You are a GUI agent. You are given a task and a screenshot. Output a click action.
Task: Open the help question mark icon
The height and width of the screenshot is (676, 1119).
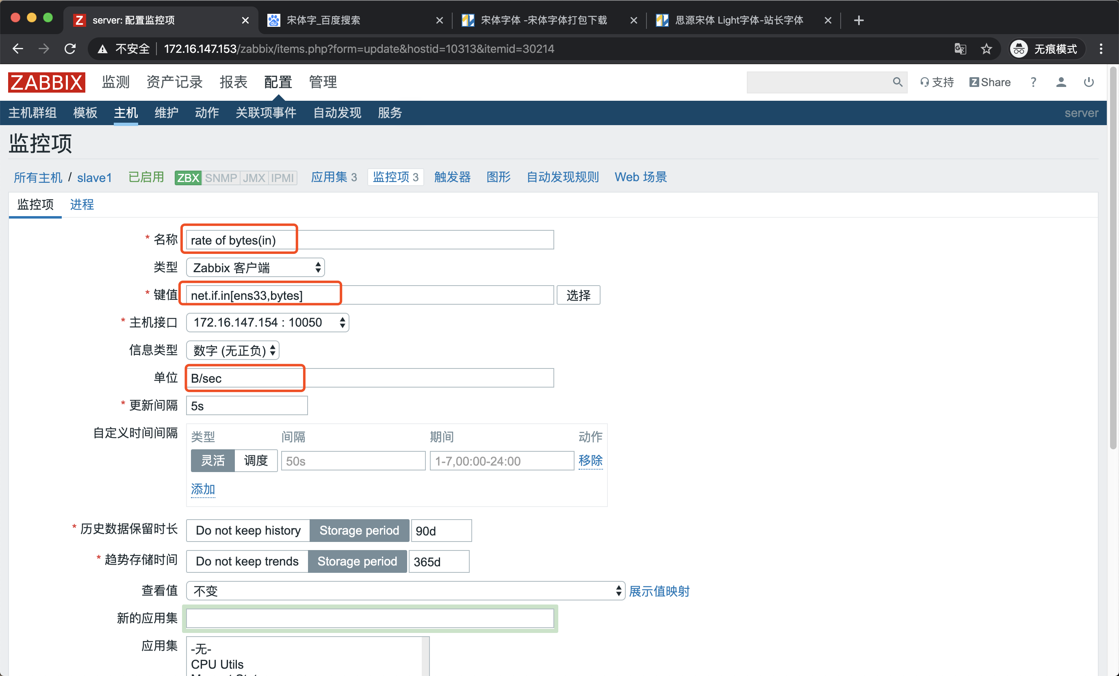(x=1033, y=82)
